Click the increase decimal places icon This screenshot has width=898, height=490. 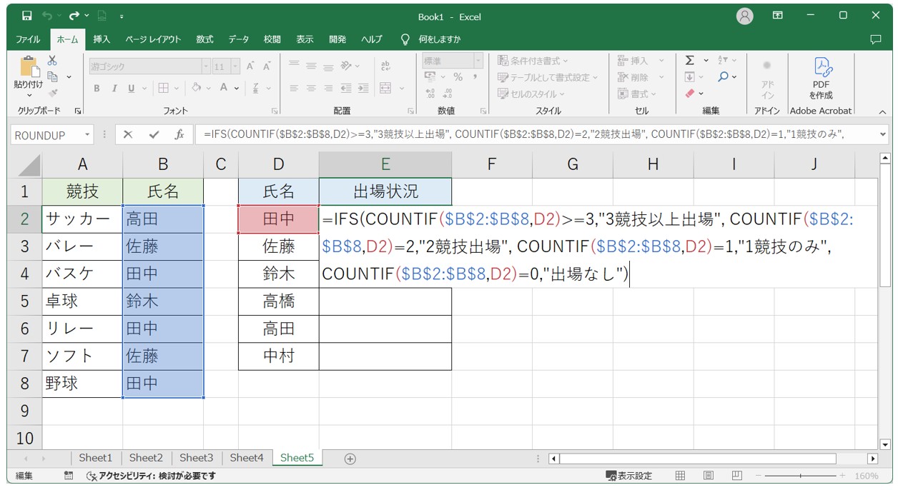point(430,94)
